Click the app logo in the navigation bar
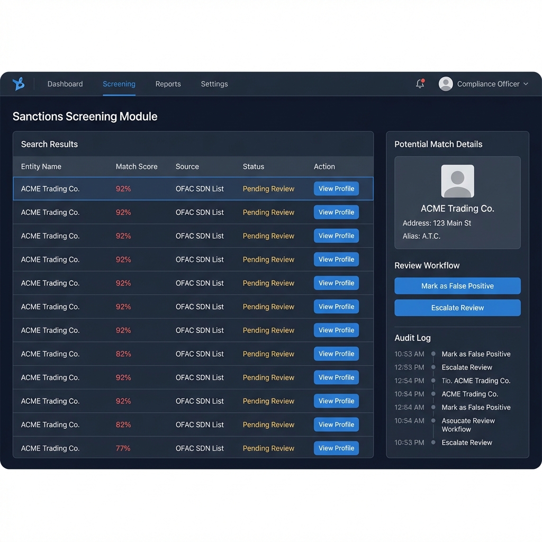Viewport: 542px width, 542px height. tap(19, 84)
